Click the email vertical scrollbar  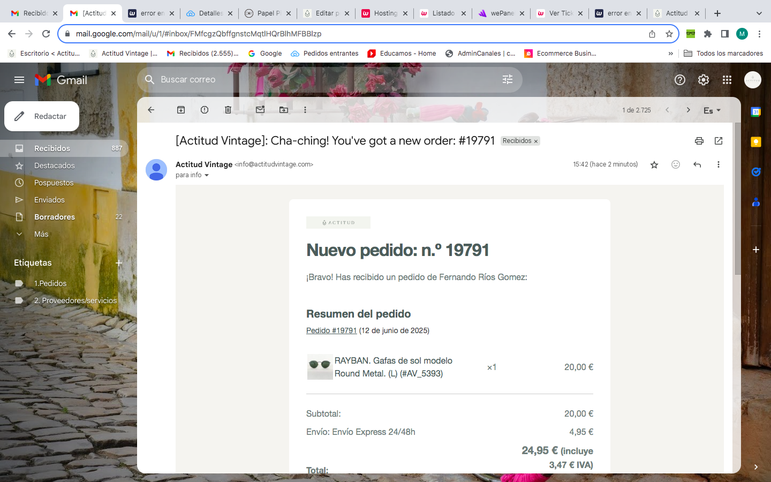tap(738, 198)
